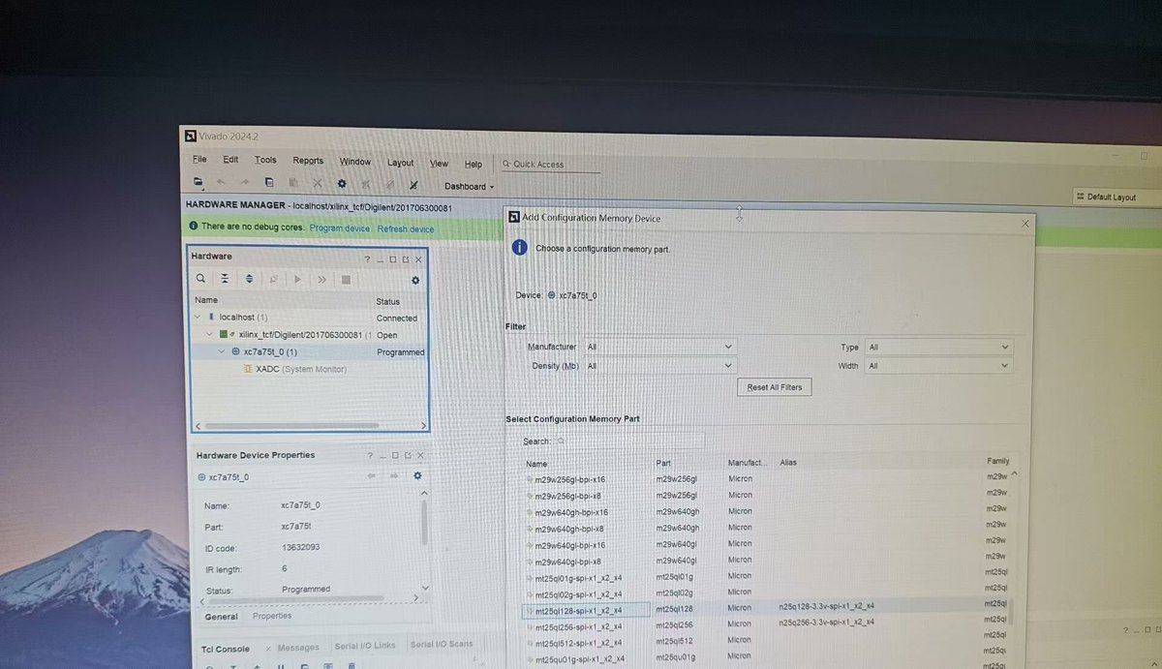Click the back arrow in Device Properties
Viewport: 1162px width, 669px height.
click(x=371, y=476)
